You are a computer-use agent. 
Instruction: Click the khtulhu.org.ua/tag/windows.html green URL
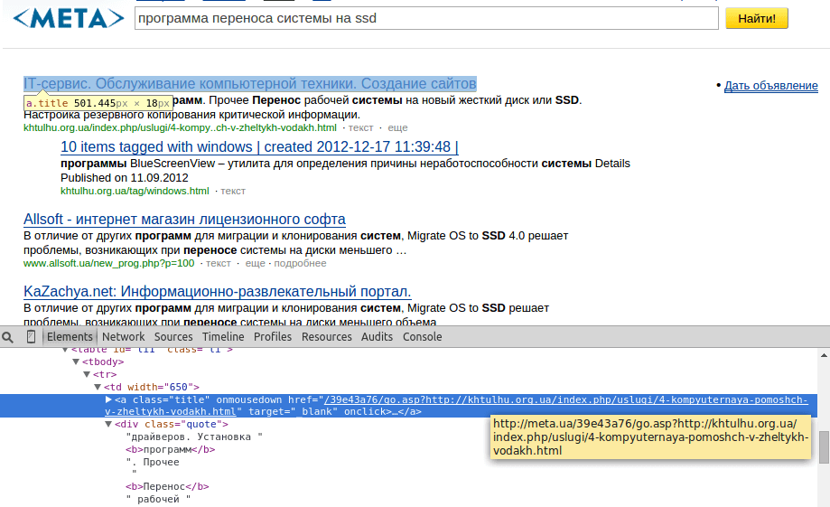[x=135, y=191]
